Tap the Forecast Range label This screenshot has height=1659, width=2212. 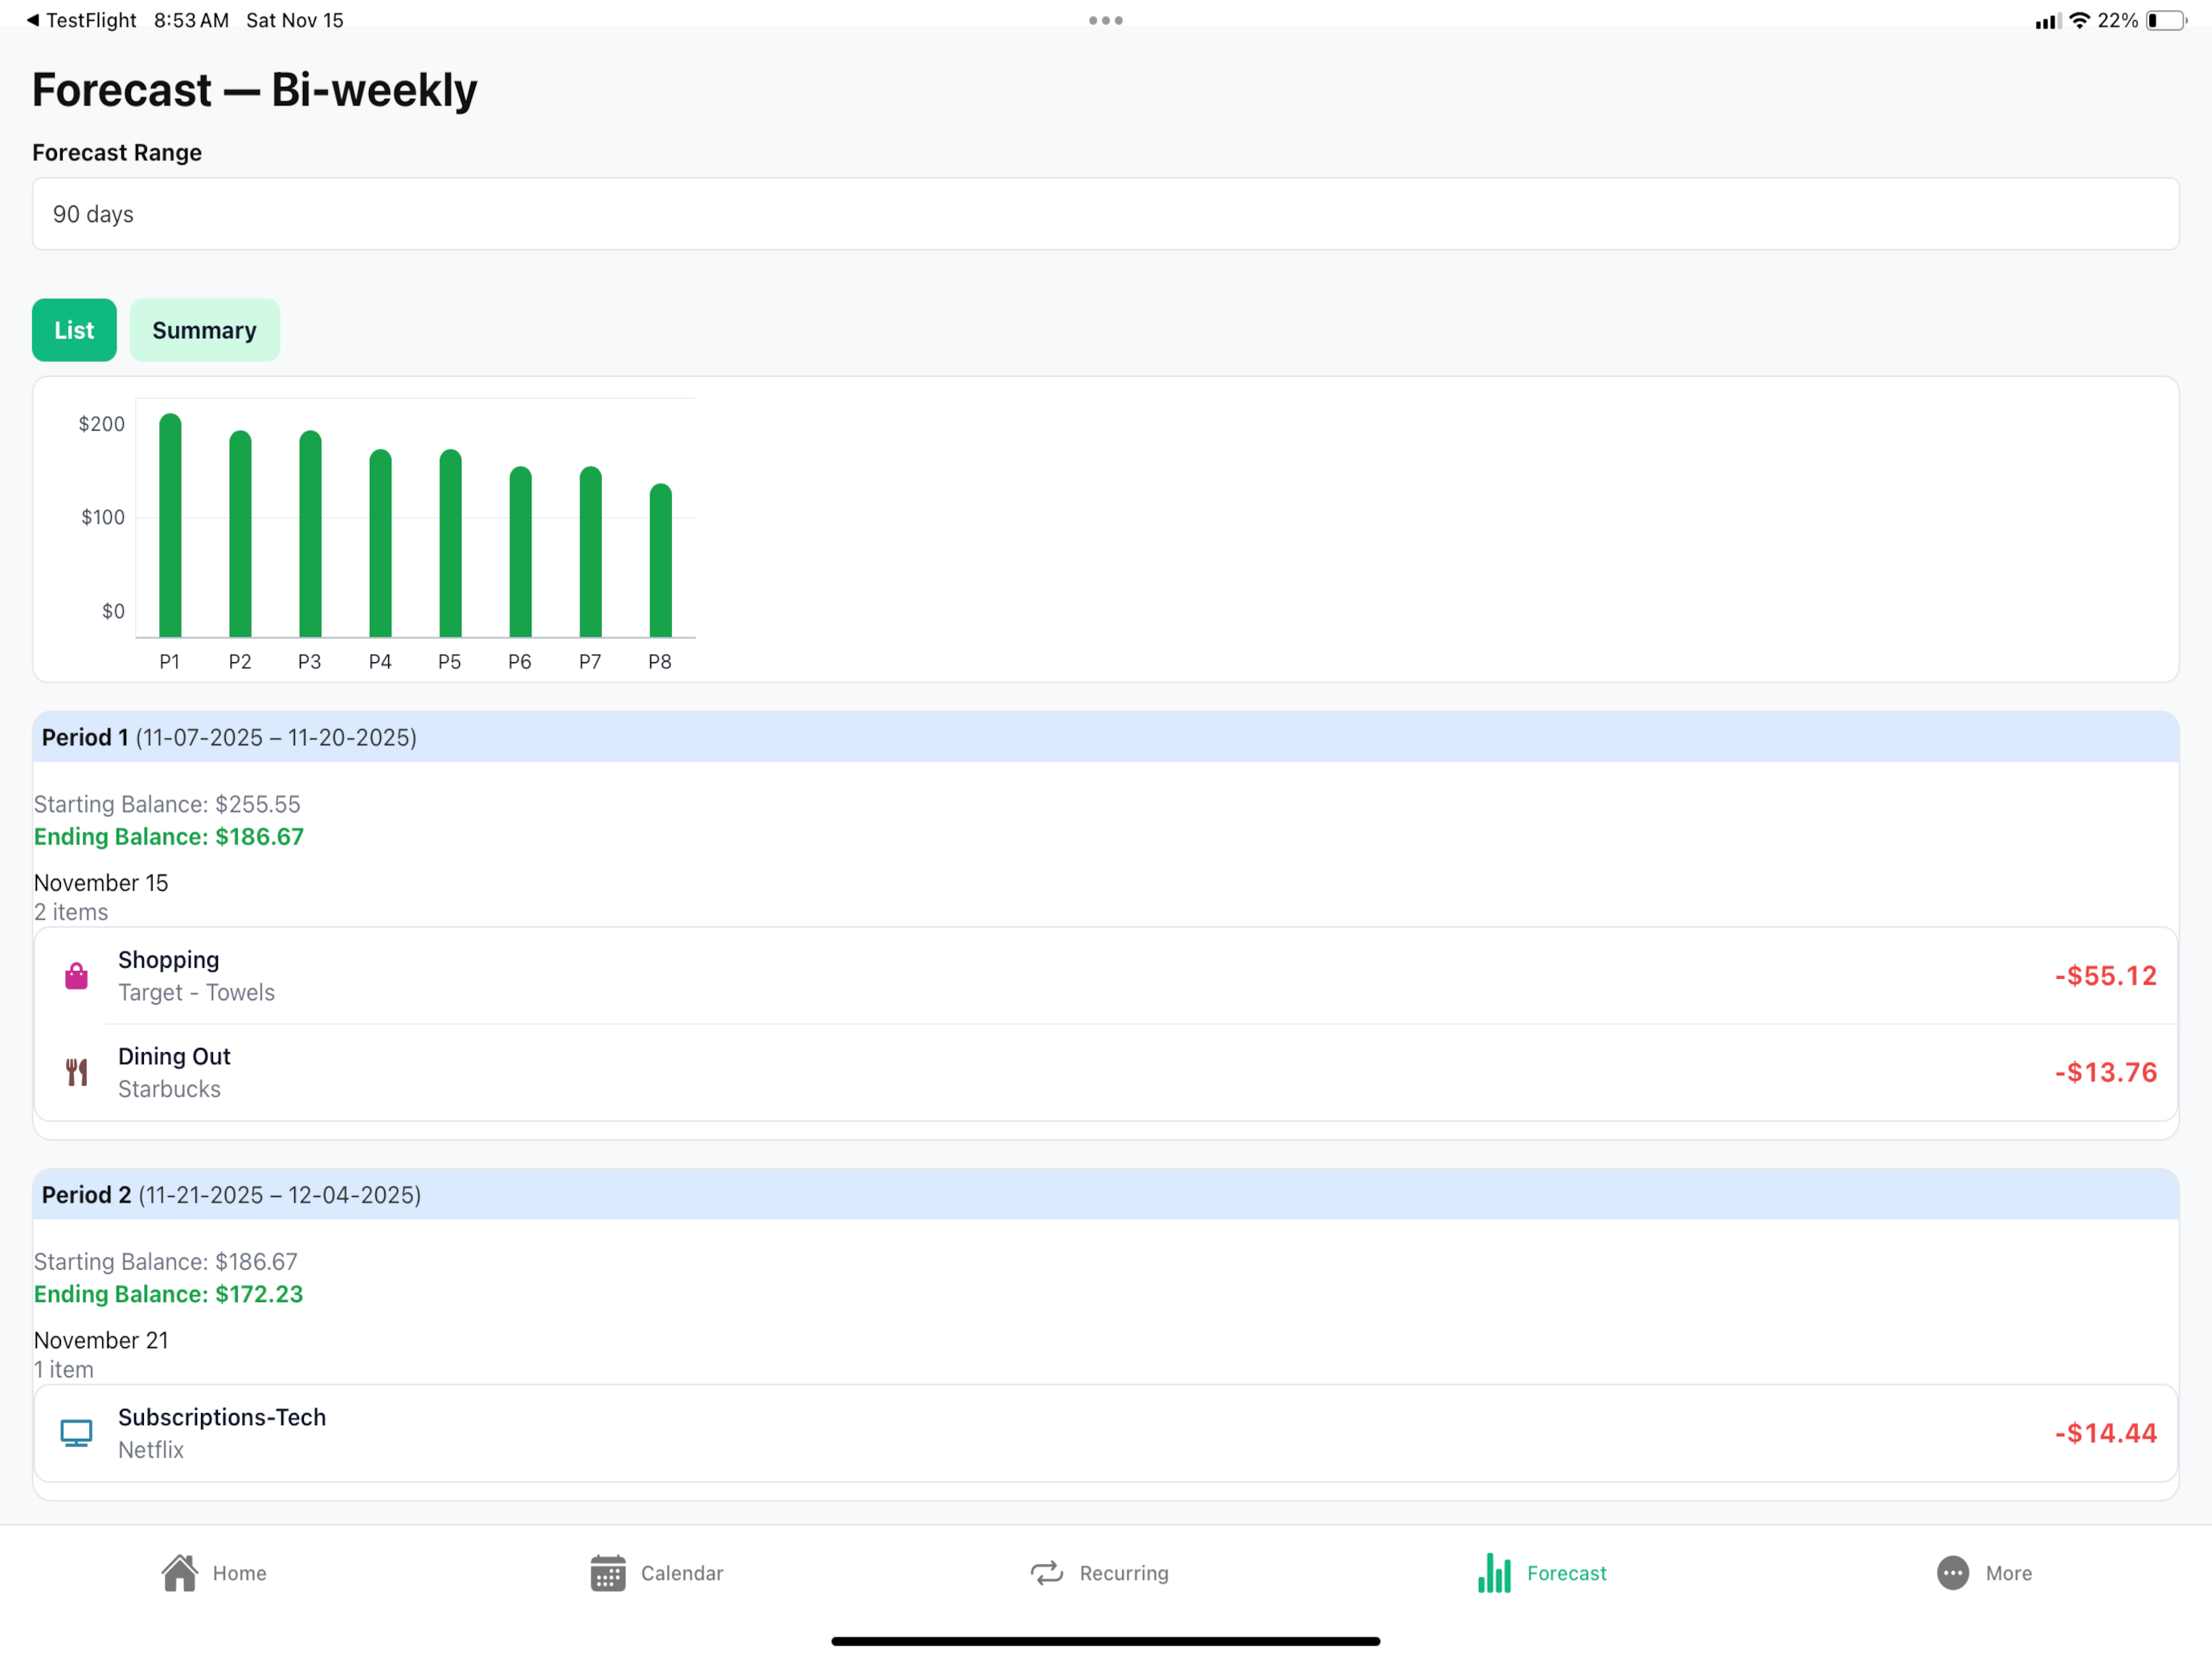click(117, 152)
